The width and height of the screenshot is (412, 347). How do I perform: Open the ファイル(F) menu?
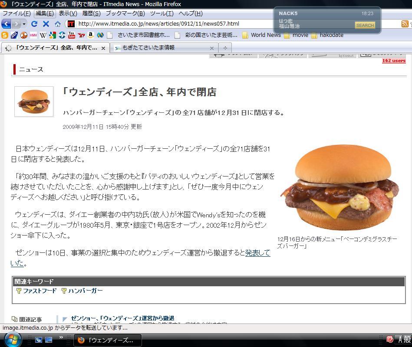coord(16,13)
